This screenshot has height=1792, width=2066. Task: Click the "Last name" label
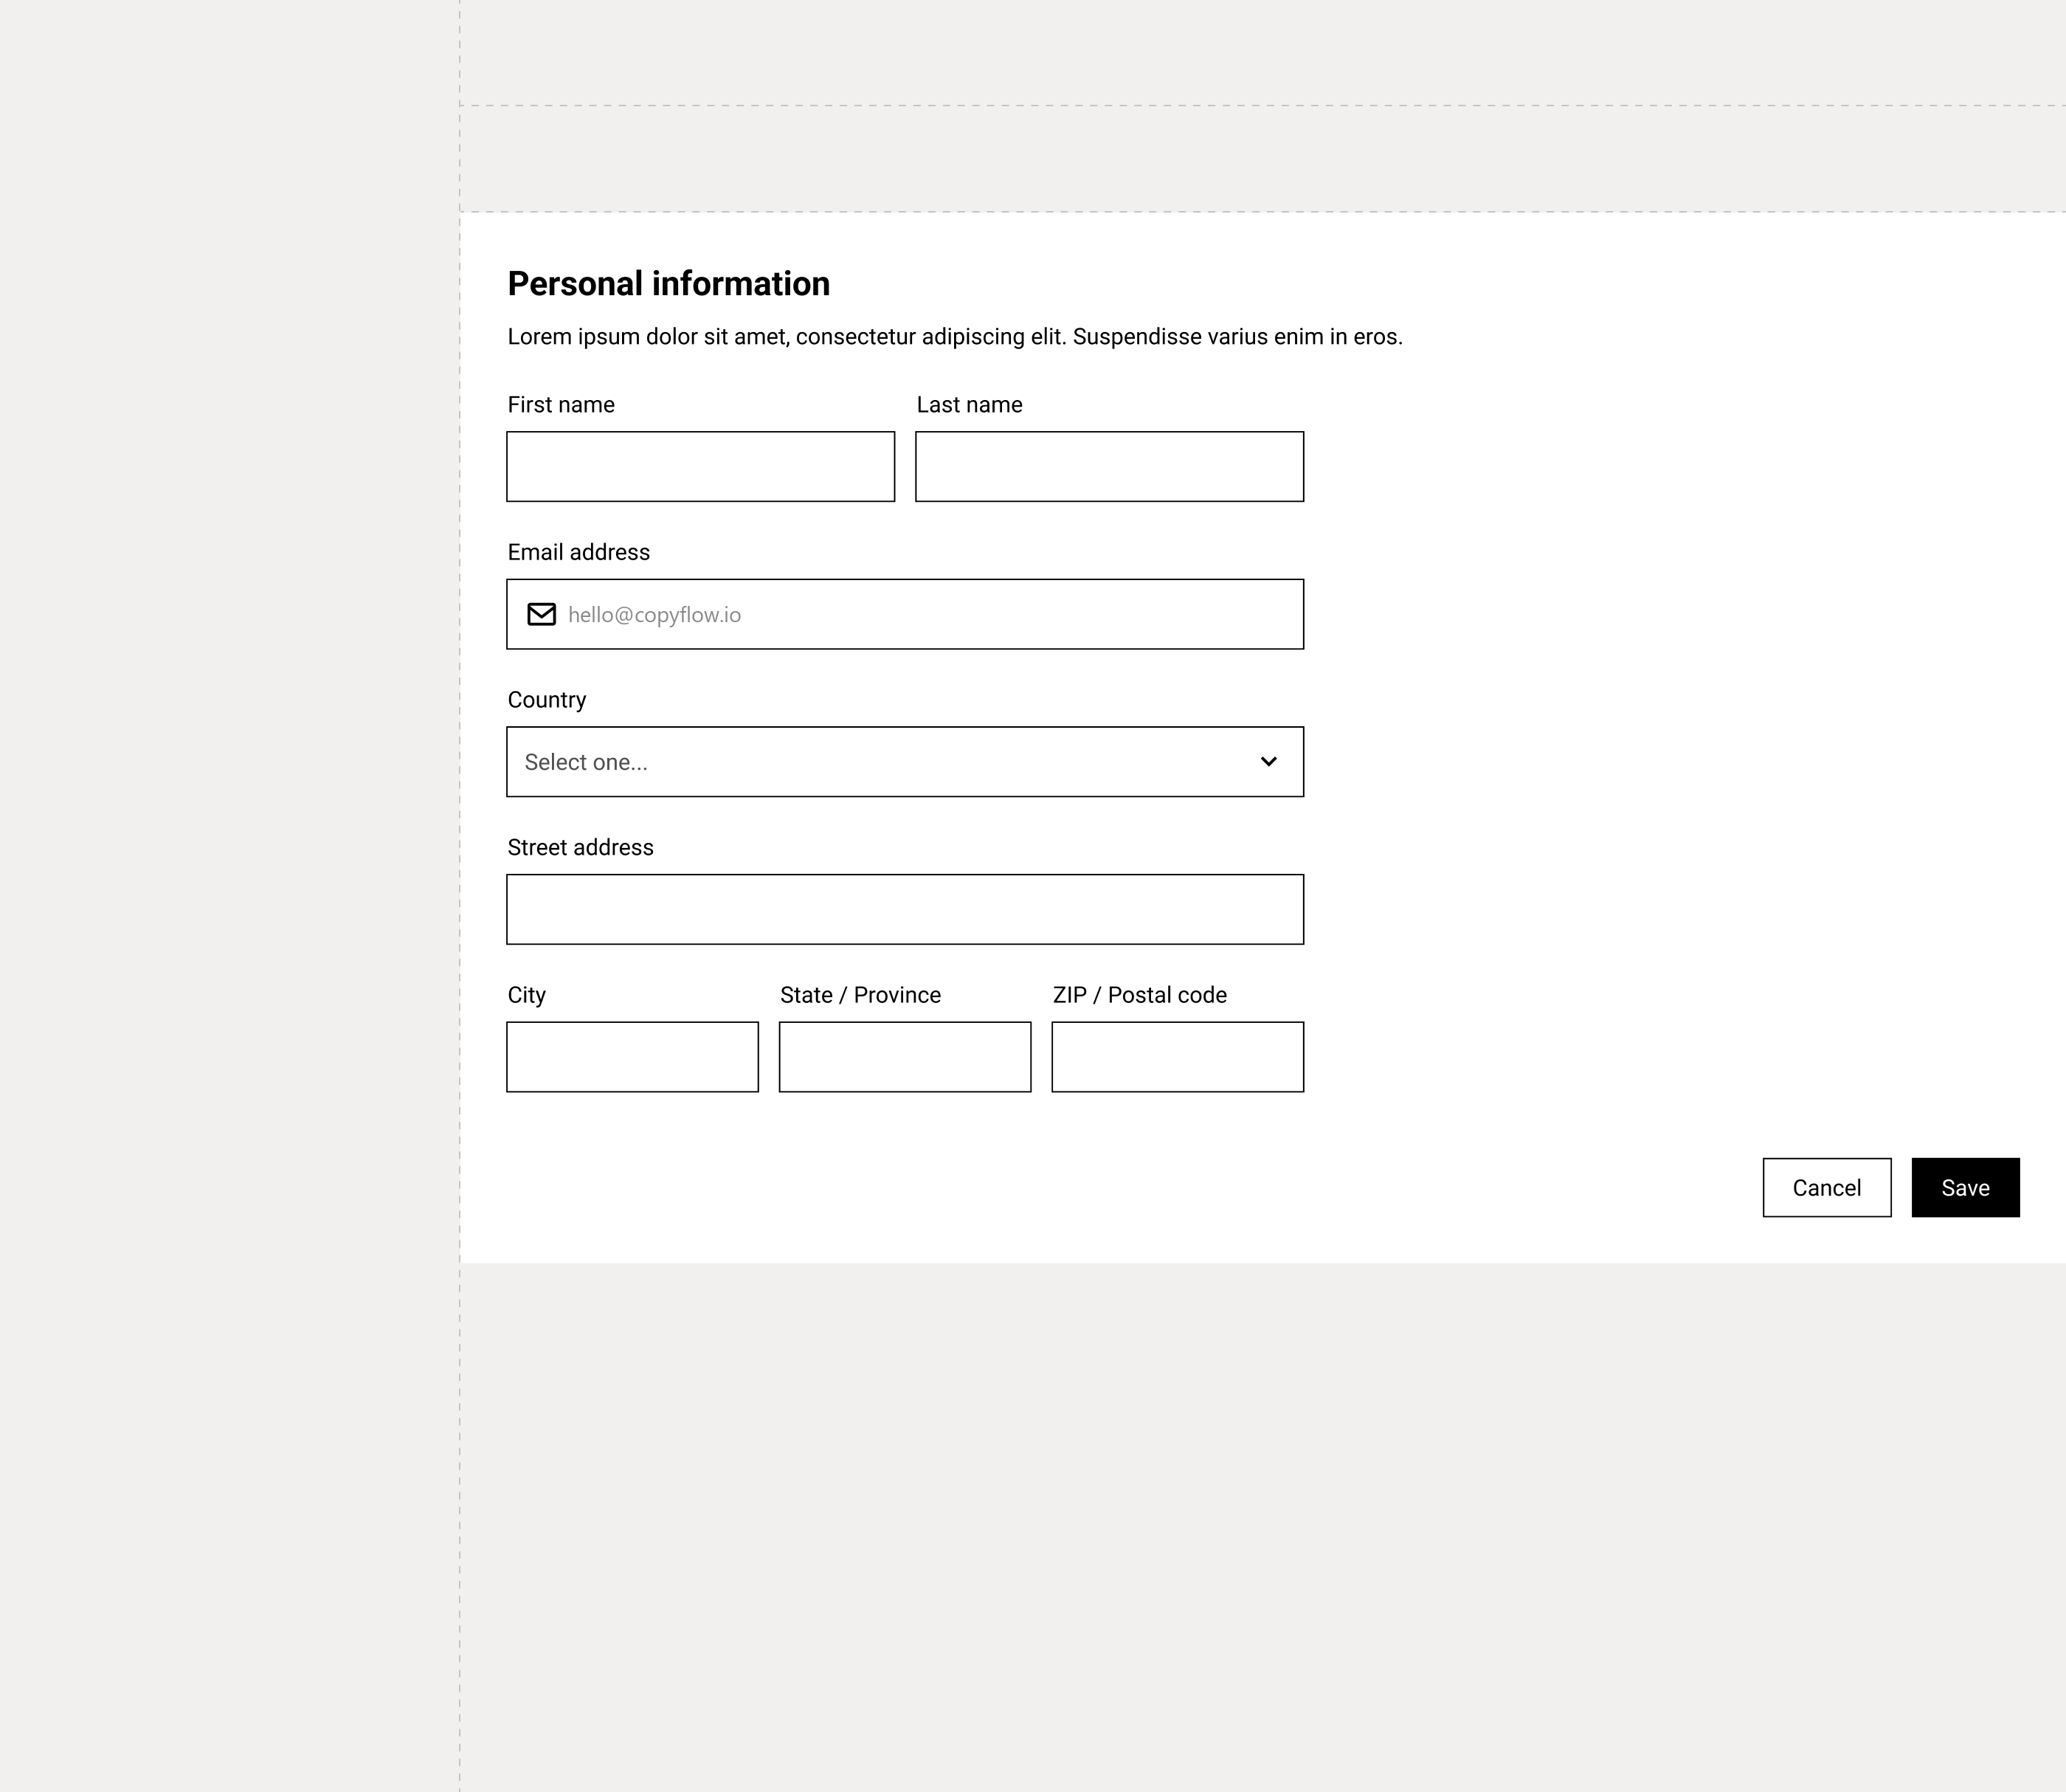pyautogui.click(x=970, y=405)
